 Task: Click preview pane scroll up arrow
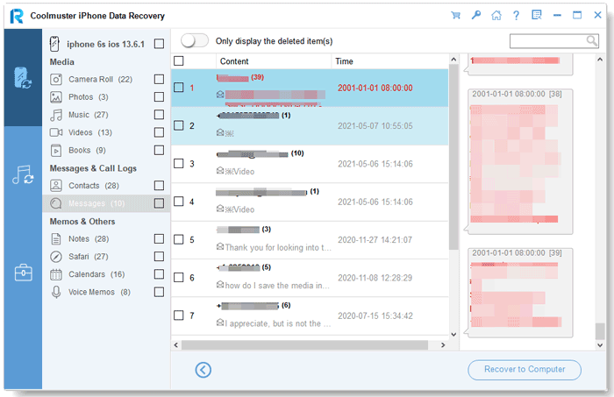pos(600,60)
